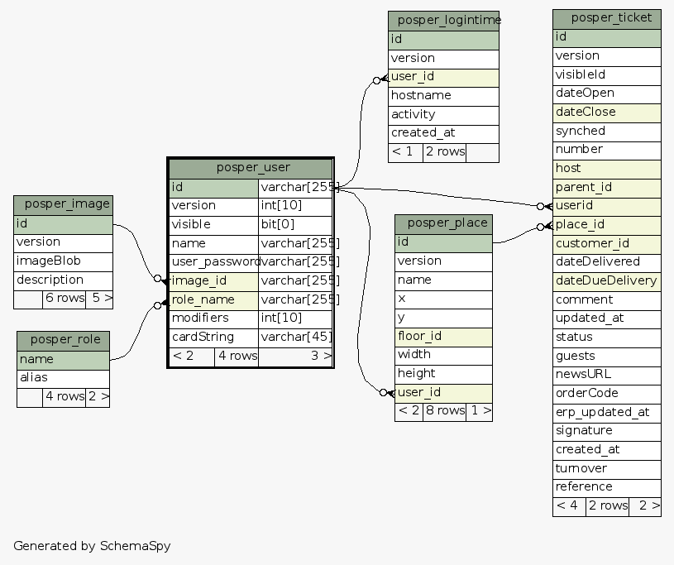674x565 pixels.
Task: Open the posper_user table header
Action: pos(251,168)
